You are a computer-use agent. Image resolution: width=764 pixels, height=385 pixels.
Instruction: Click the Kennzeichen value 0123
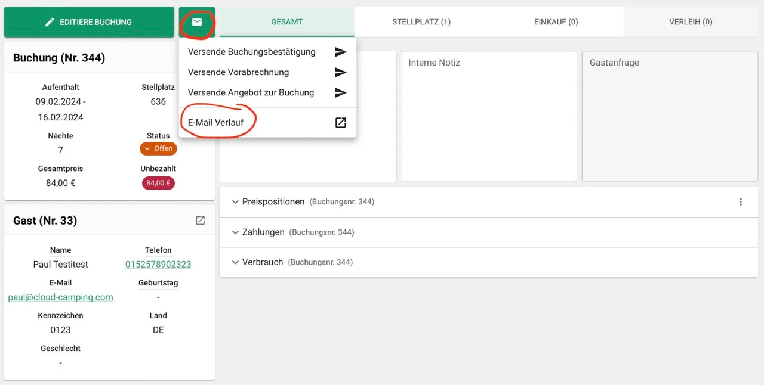(60, 330)
